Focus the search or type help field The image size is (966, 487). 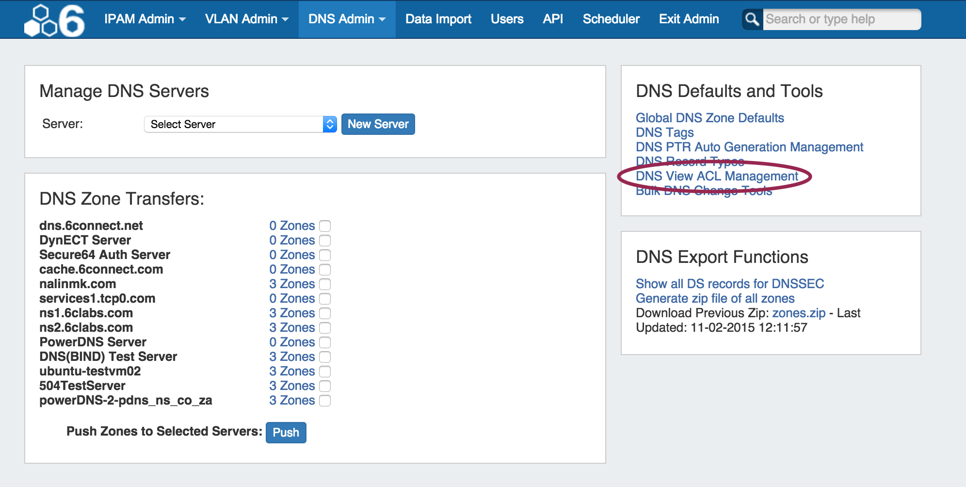click(841, 19)
